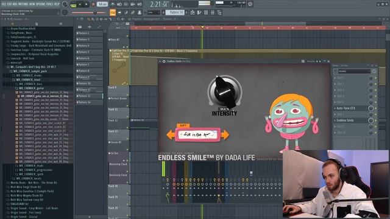Open the Endless Smile plugin options arrow menu
The height and width of the screenshot is (219, 390).
point(160,61)
